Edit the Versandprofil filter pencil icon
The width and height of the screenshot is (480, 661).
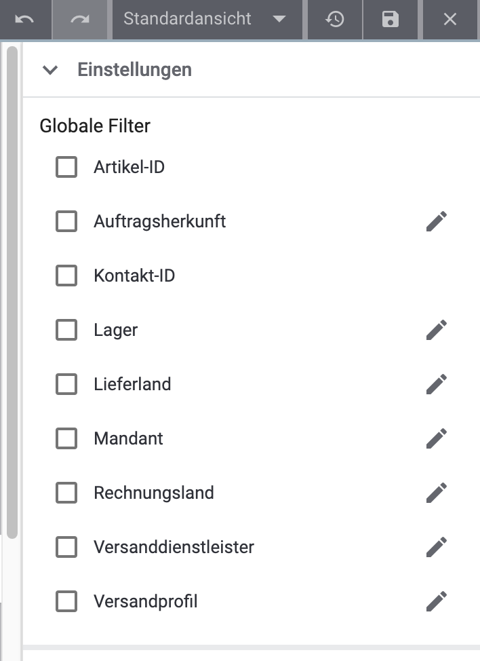coord(437,601)
